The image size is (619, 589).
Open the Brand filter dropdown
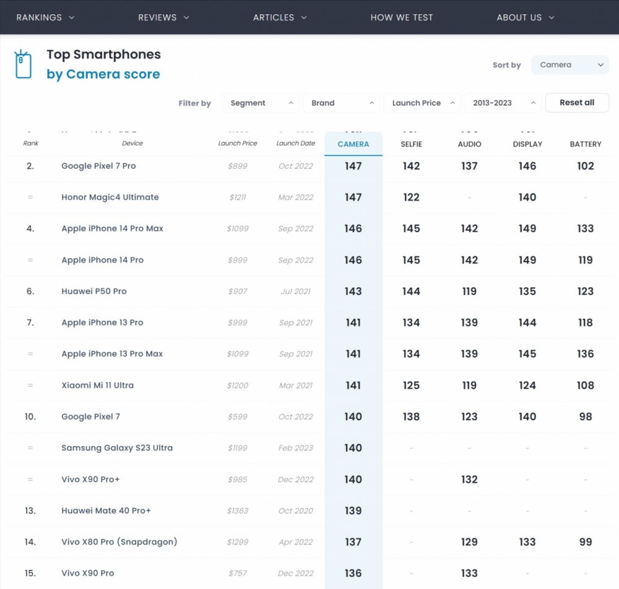tap(342, 103)
